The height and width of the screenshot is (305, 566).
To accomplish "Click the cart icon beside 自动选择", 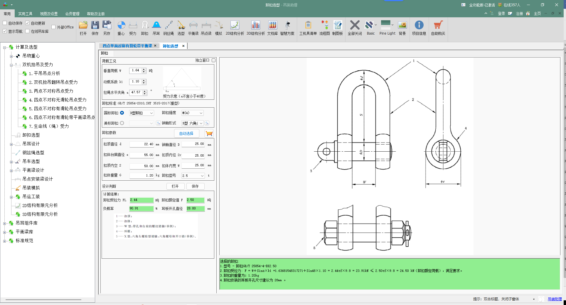I will pos(209,133).
